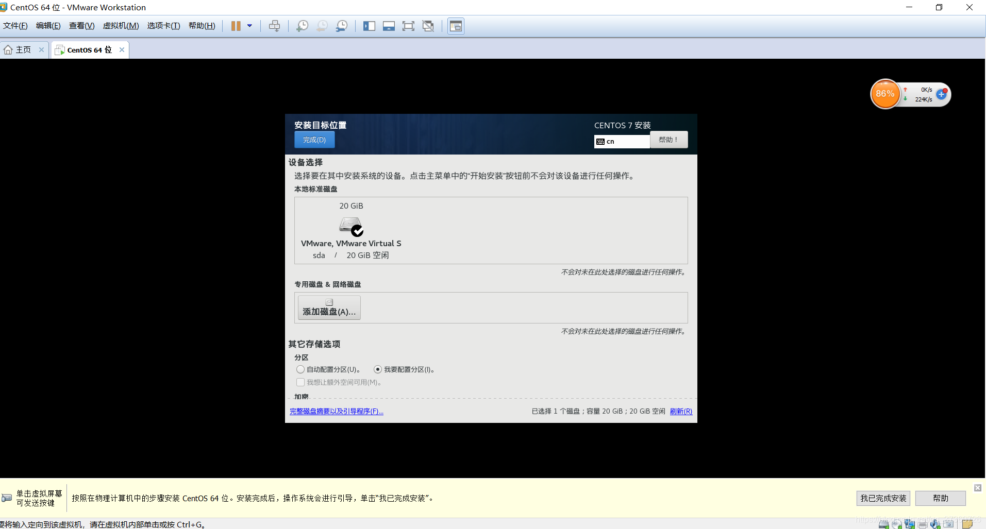Open the snapshot manager

click(341, 26)
